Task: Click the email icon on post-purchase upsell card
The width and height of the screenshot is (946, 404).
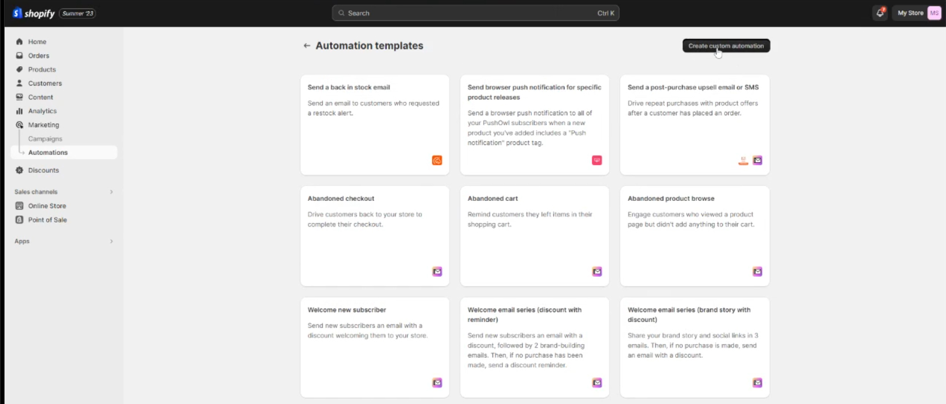Action: tap(757, 160)
